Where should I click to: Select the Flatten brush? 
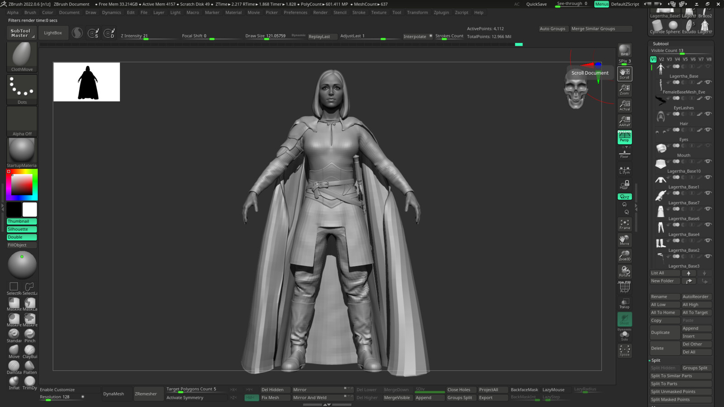(30, 368)
